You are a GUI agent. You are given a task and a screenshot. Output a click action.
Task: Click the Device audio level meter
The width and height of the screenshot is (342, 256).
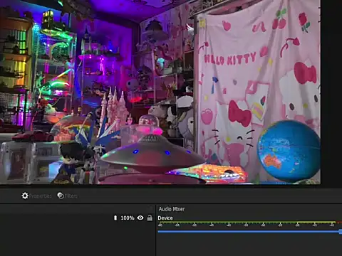pyautogui.click(x=250, y=223)
